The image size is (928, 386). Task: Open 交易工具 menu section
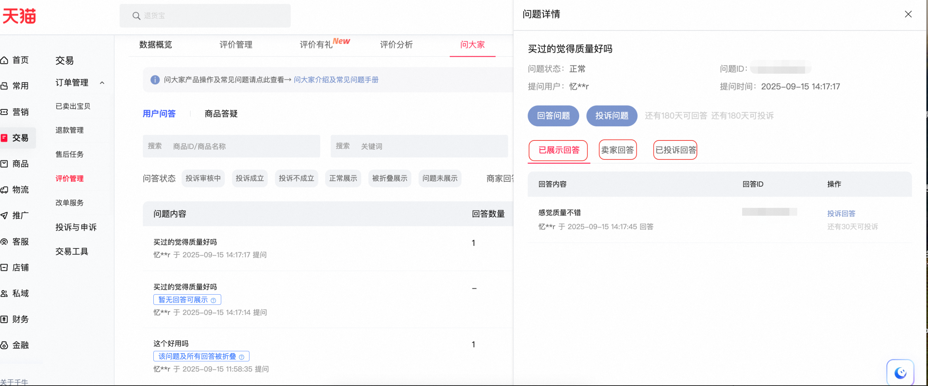pos(72,252)
